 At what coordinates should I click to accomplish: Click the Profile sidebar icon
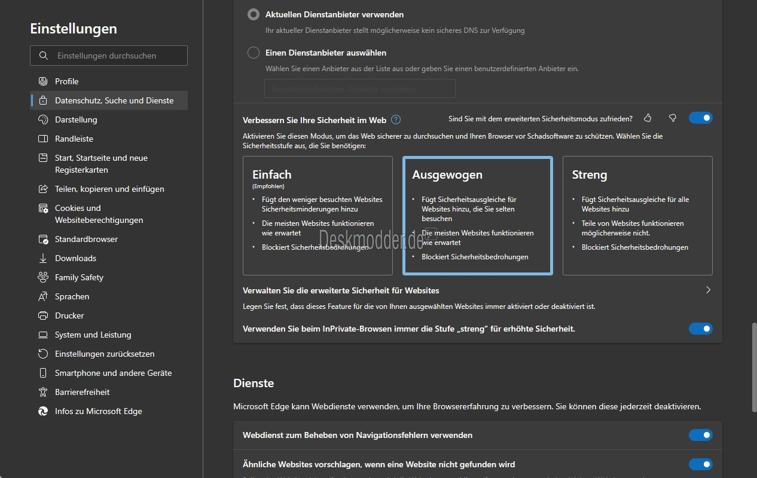(43, 81)
